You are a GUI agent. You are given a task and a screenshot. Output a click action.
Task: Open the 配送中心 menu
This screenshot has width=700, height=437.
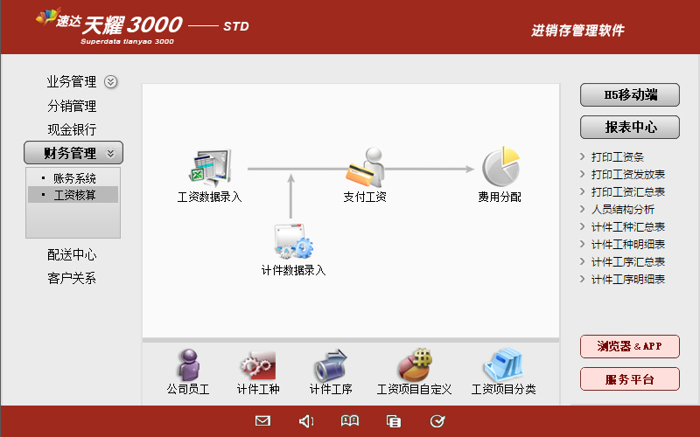pos(72,255)
